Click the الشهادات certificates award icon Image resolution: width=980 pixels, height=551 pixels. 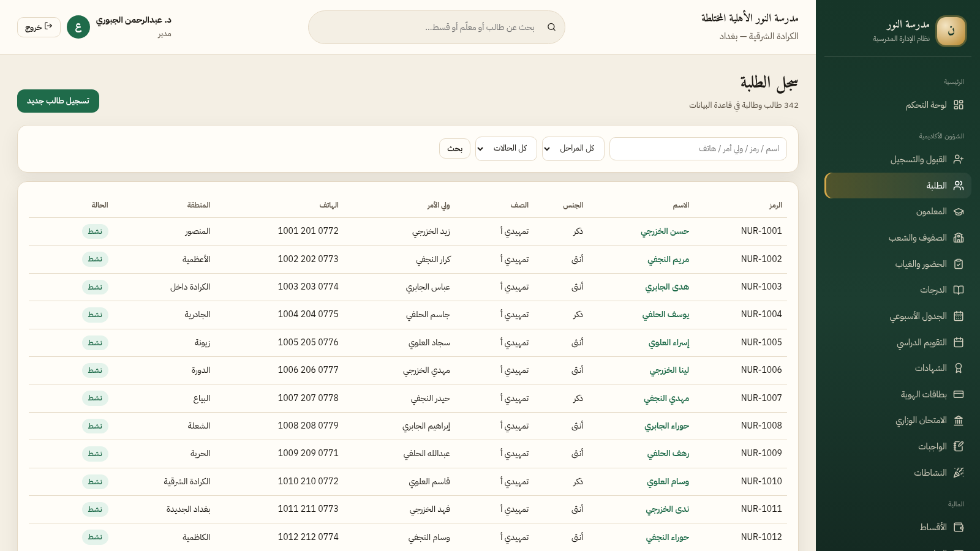click(959, 368)
